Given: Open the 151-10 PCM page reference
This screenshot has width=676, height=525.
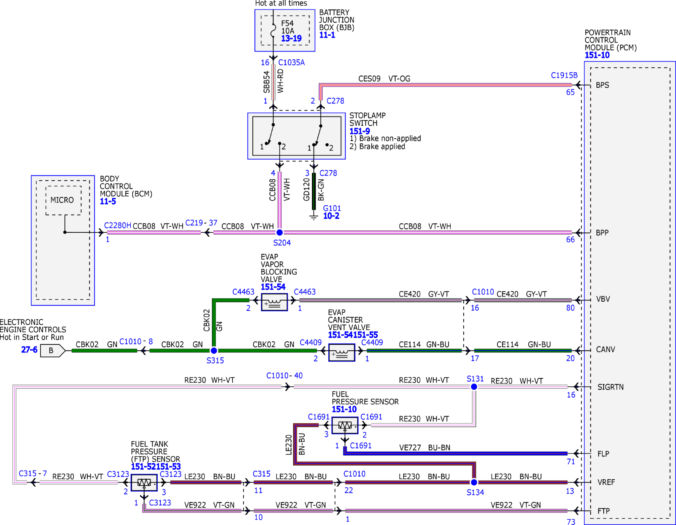Looking at the screenshot, I should coord(597,55).
